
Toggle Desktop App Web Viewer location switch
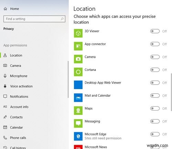155,83
